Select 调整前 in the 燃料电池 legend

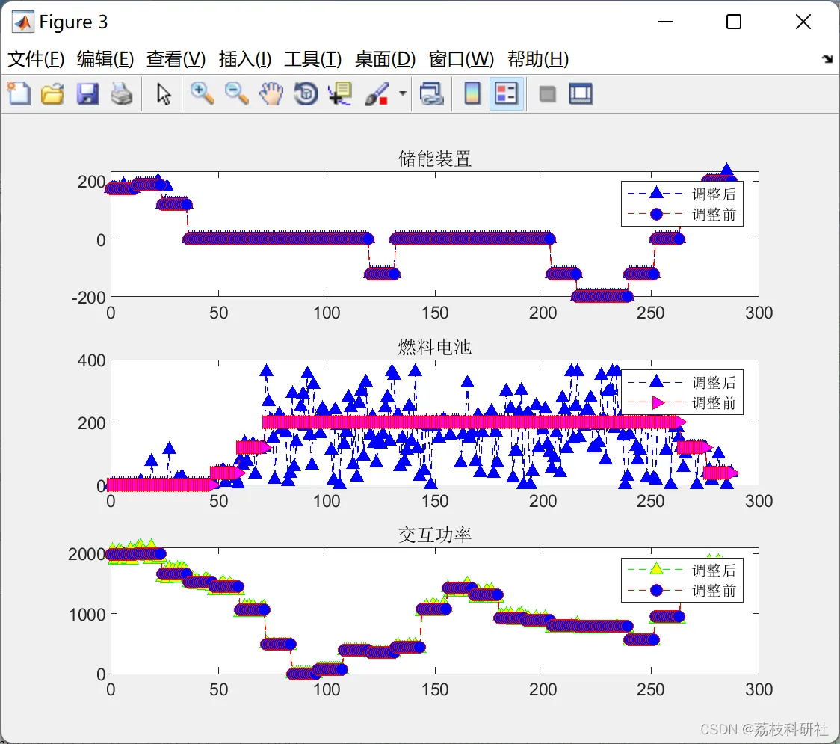pos(714,402)
